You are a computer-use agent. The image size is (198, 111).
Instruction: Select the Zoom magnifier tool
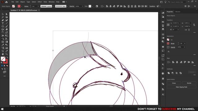[x=6, y=54]
